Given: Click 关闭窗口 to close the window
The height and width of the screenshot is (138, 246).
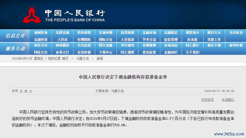Looking at the screenshot, I should click(x=228, y=100).
